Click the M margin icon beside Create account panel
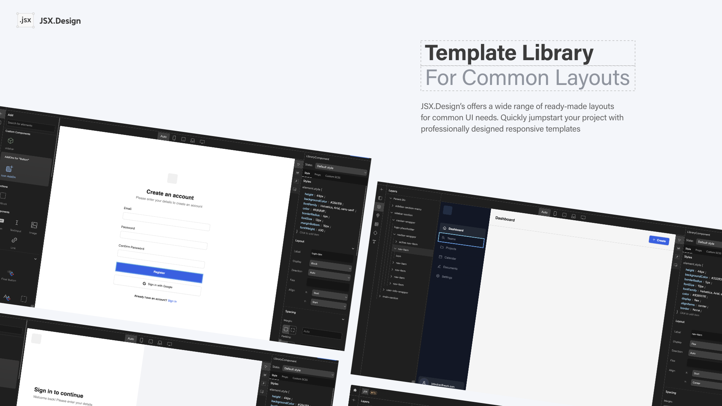This screenshot has height=406, width=722. [x=297, y=173]
